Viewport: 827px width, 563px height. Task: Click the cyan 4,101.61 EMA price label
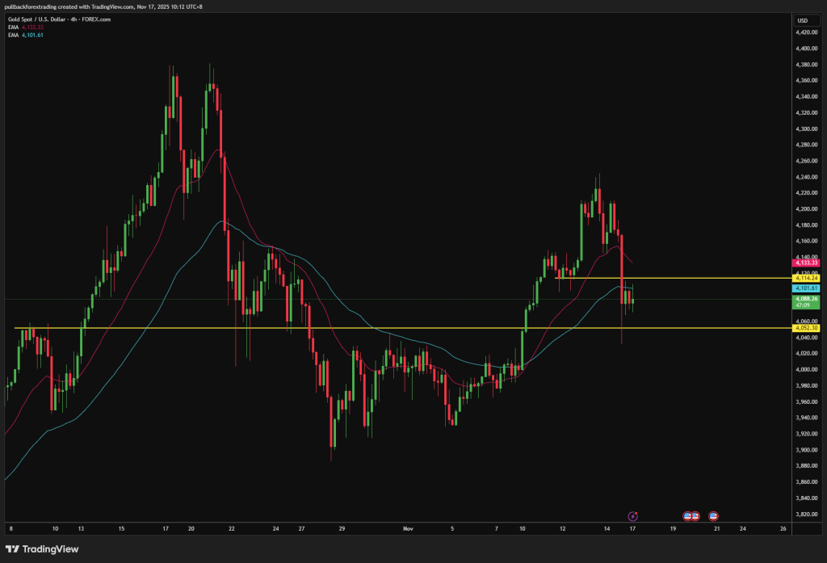[806, 288]
